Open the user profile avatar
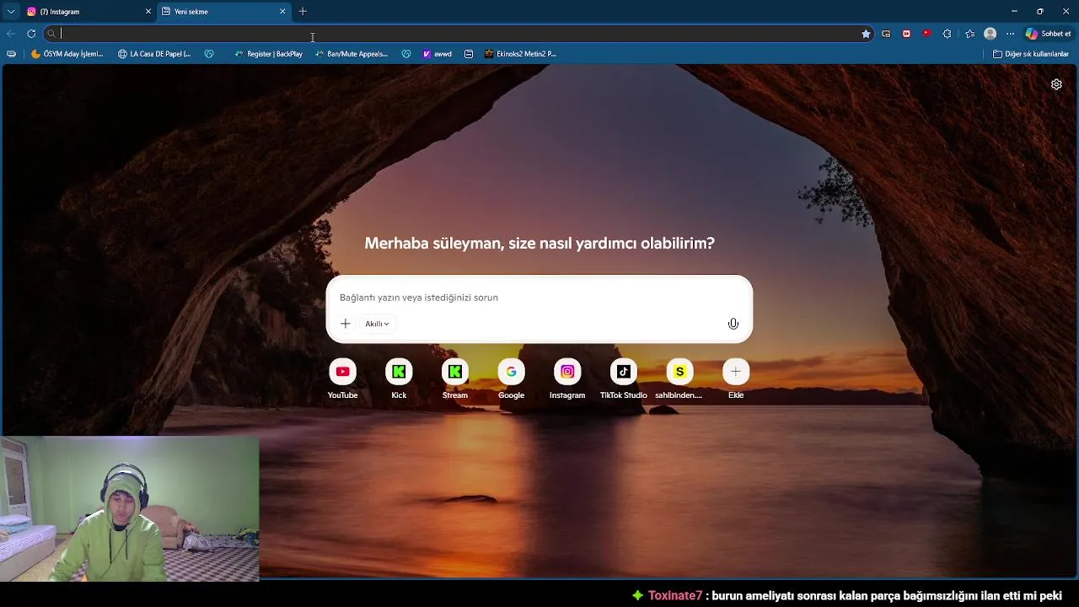 coord(990,34)
